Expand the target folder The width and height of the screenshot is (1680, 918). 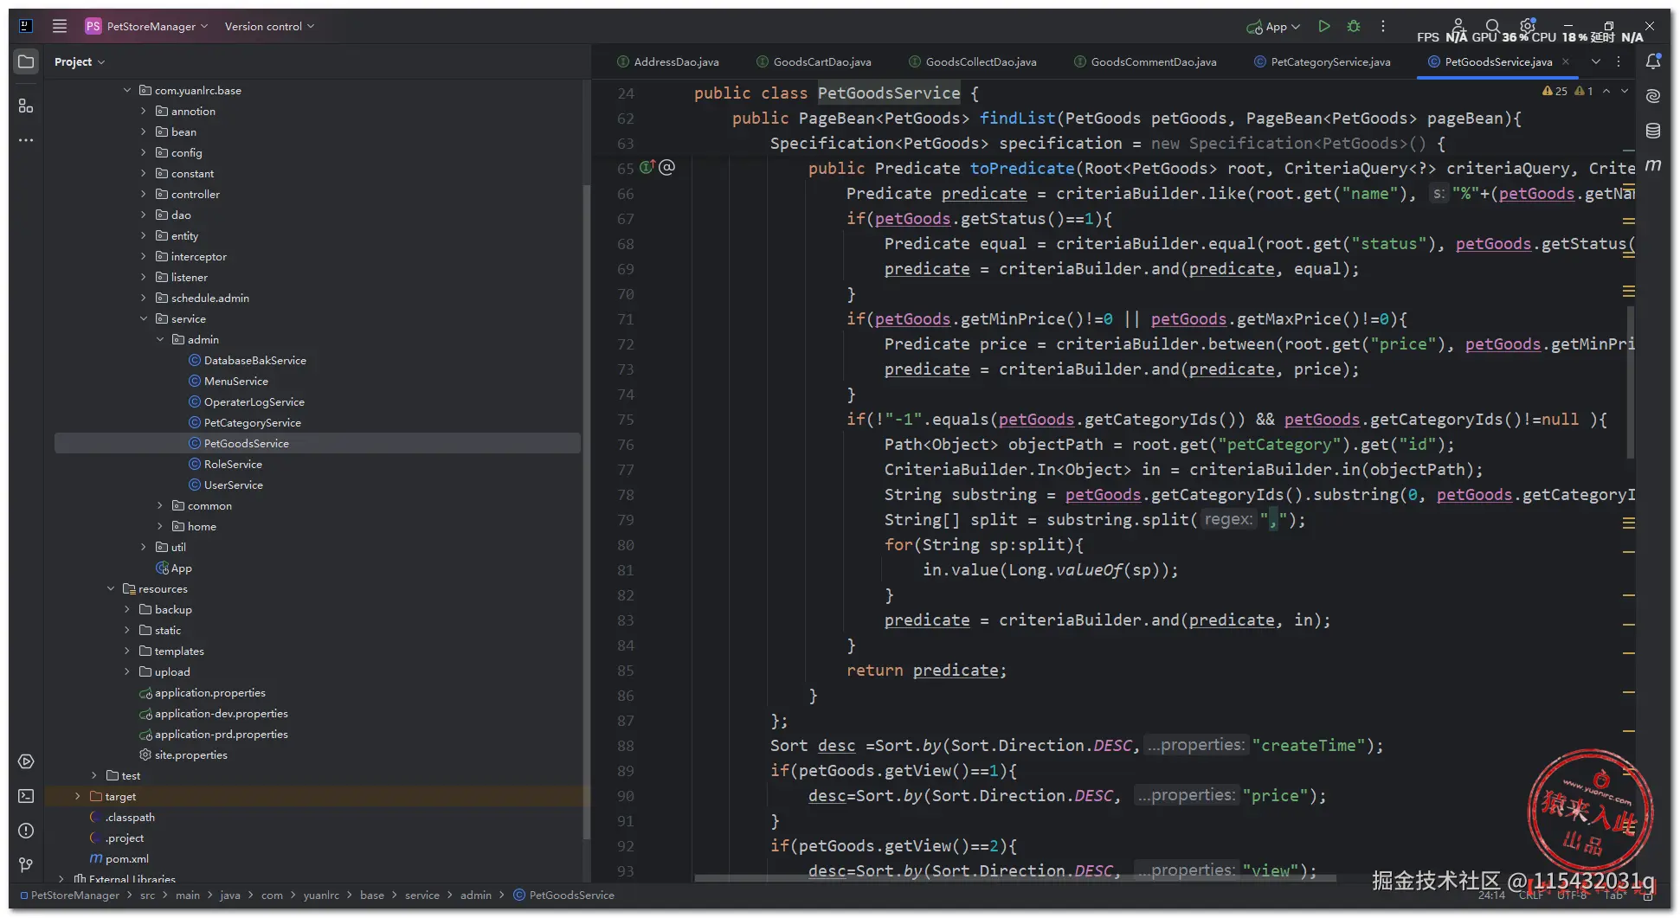point(78,796)
